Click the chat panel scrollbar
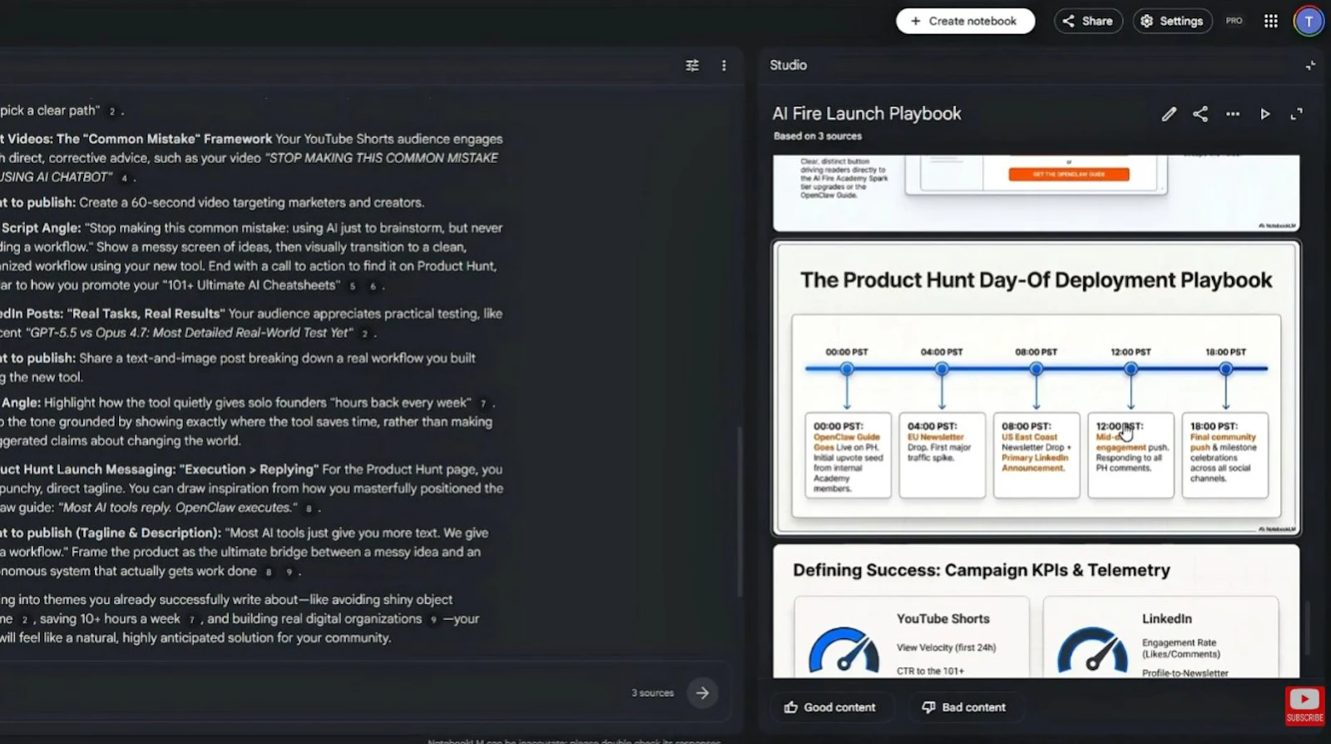This screenshot has height=744, width=1331. point(740,512)
